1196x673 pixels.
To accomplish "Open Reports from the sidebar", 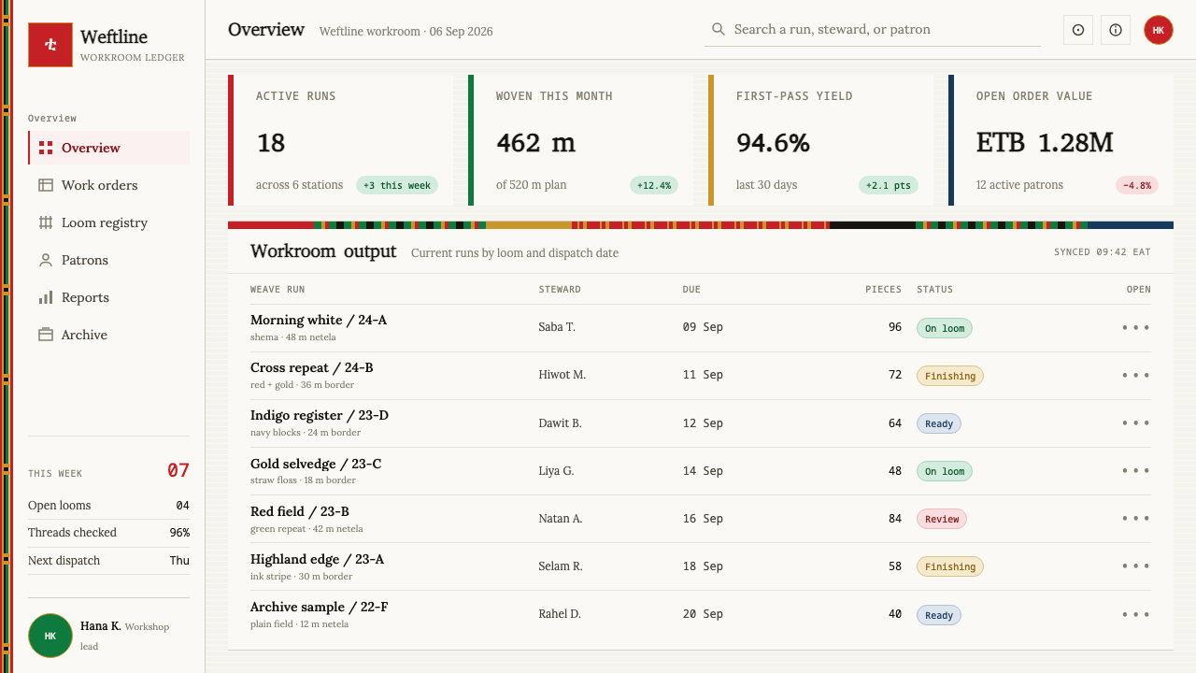I will [108, 297].
